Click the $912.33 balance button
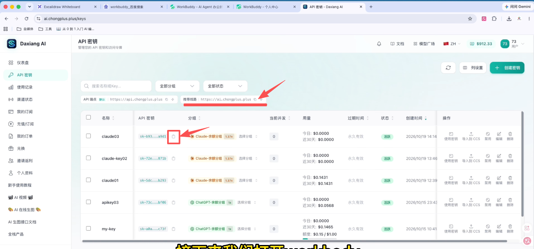 coord(481,44)
